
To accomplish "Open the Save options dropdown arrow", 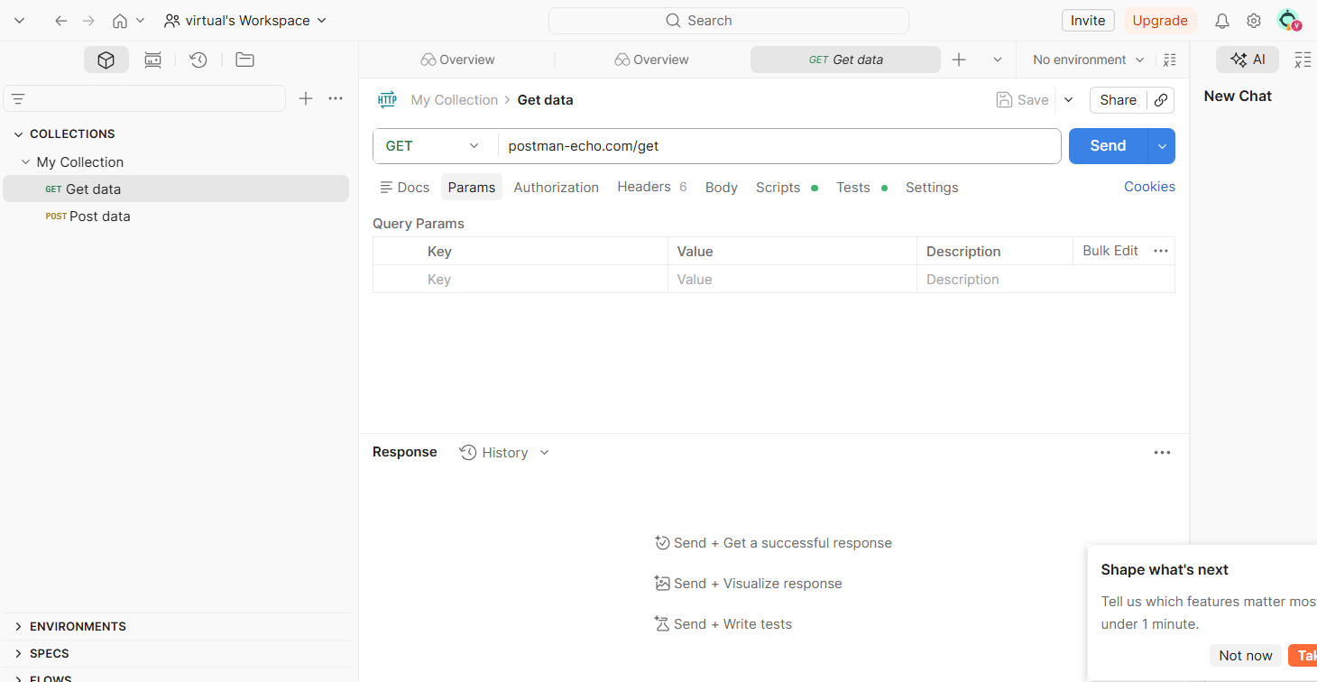I will coord(1069,100).
